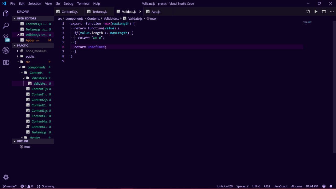Click the Run code play icon

tap(316, 12)
